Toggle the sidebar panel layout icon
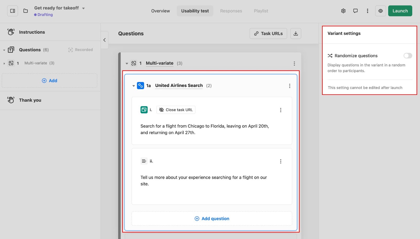The image size is (420, 239). [13, 11]
